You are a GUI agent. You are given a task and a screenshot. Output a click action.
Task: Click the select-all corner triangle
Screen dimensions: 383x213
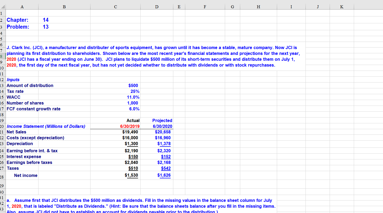click(x=3, y=7)
